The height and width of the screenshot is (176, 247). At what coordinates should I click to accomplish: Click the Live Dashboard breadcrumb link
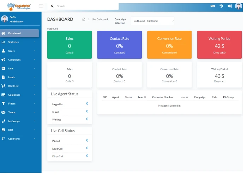[x=100, y=19]
